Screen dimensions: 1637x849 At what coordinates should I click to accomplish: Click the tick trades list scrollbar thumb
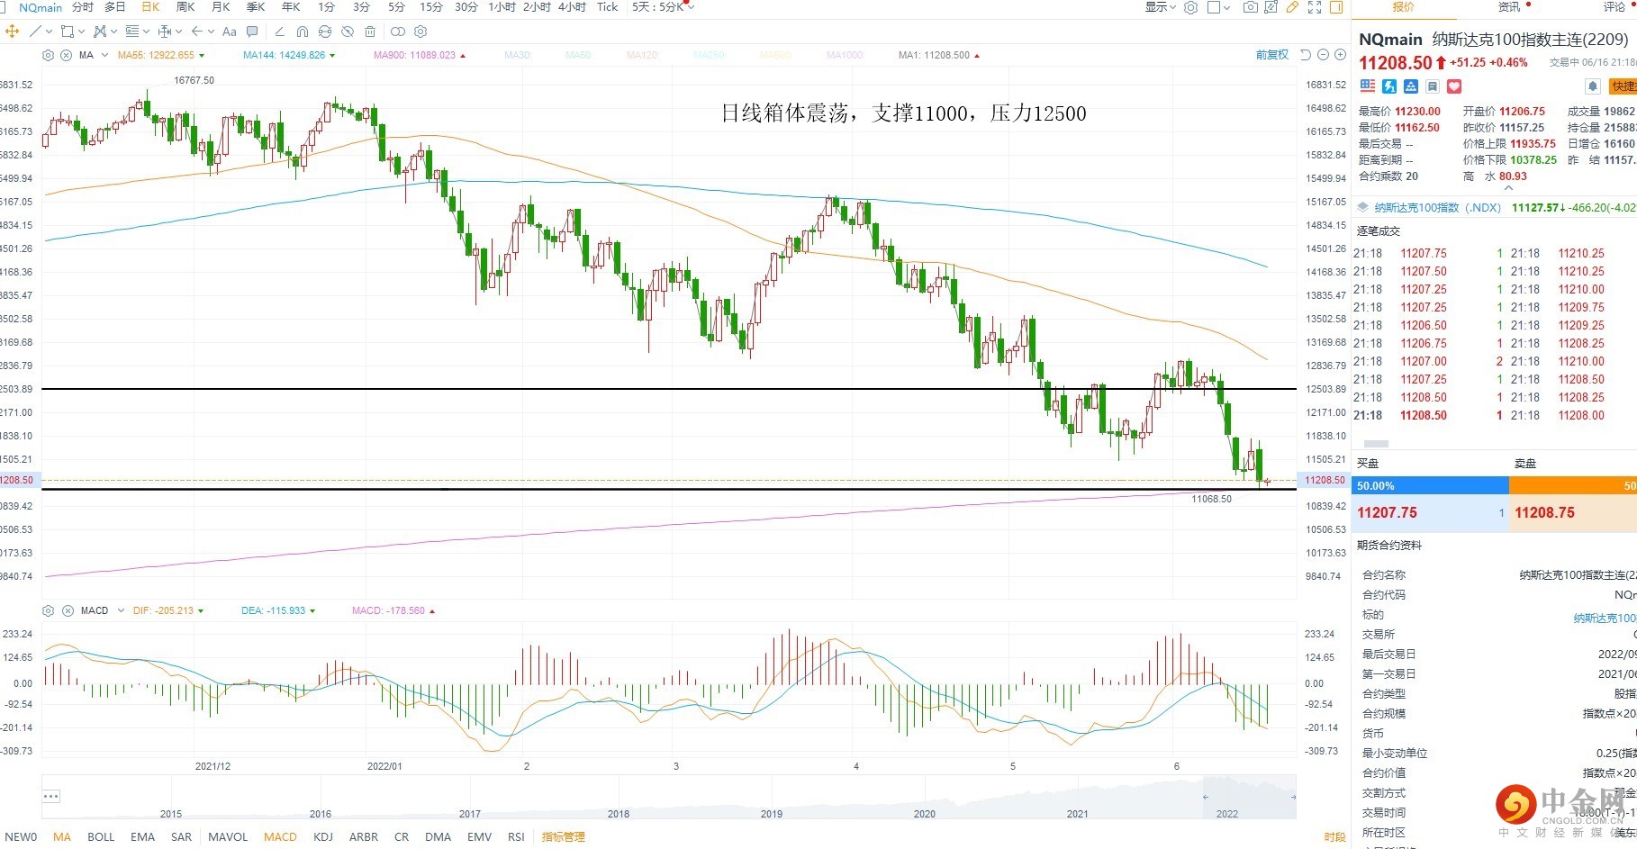point(1376,444)
